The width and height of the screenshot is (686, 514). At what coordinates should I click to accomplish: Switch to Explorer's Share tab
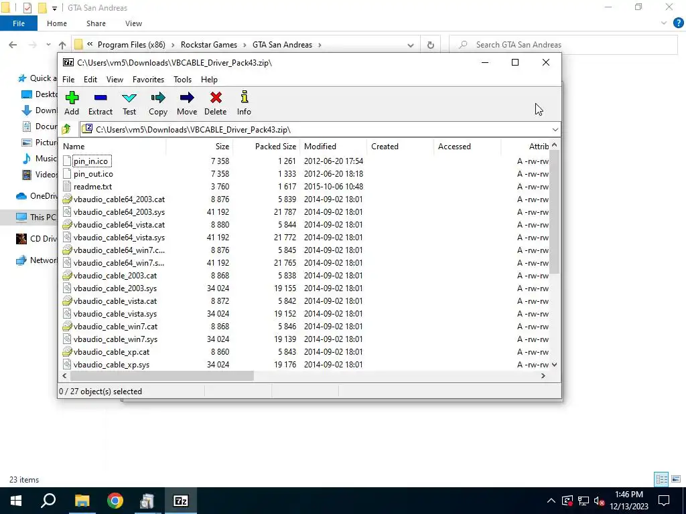coord(96,23)
